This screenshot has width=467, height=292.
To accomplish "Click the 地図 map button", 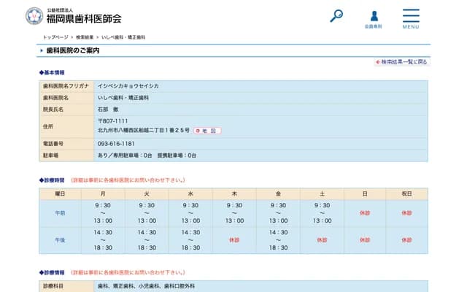I will (x=207, y=131).
